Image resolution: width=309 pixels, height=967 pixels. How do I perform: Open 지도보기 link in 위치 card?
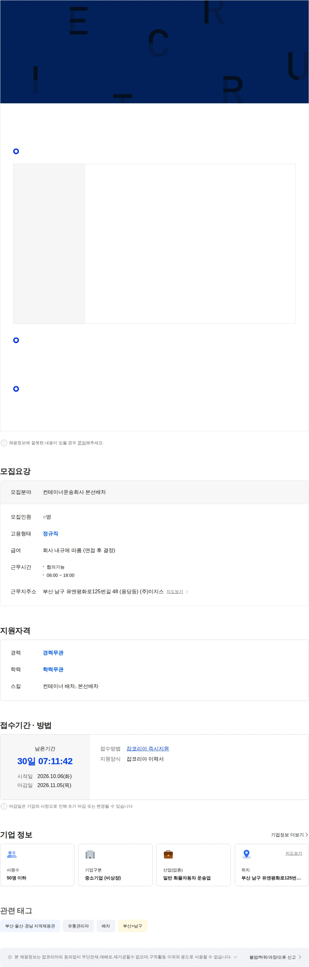(x=294, y=853)
